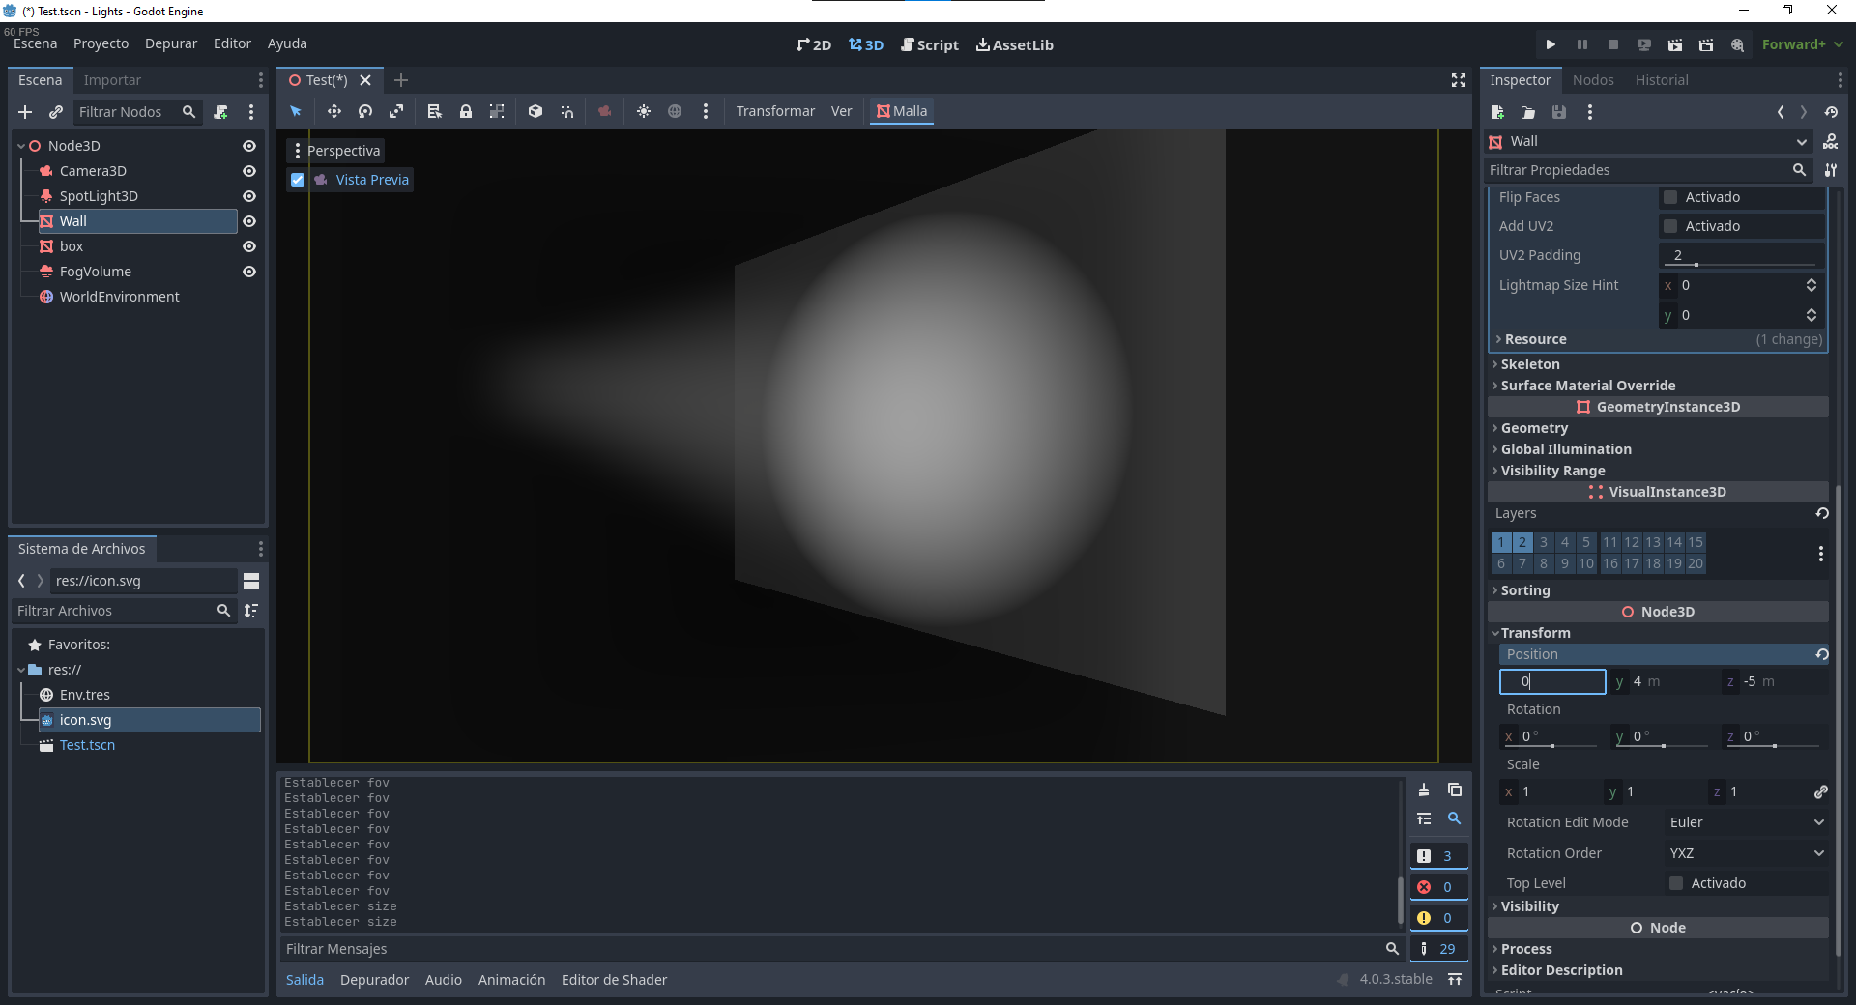Click the lock selected node icon
1856x1005 pixels.
pos(466,111)
